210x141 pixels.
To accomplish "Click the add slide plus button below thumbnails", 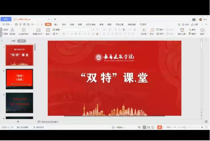I will [18, 122].
